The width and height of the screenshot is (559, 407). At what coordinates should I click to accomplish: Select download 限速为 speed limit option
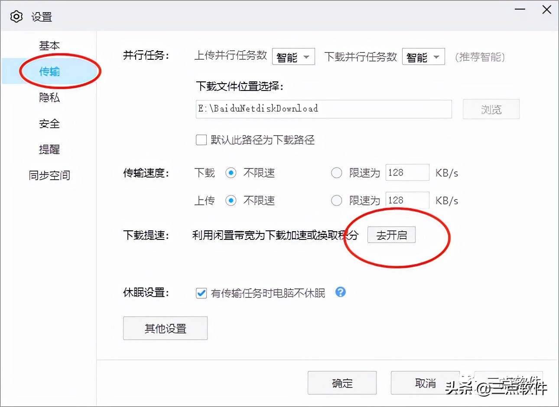click(337, 173)
